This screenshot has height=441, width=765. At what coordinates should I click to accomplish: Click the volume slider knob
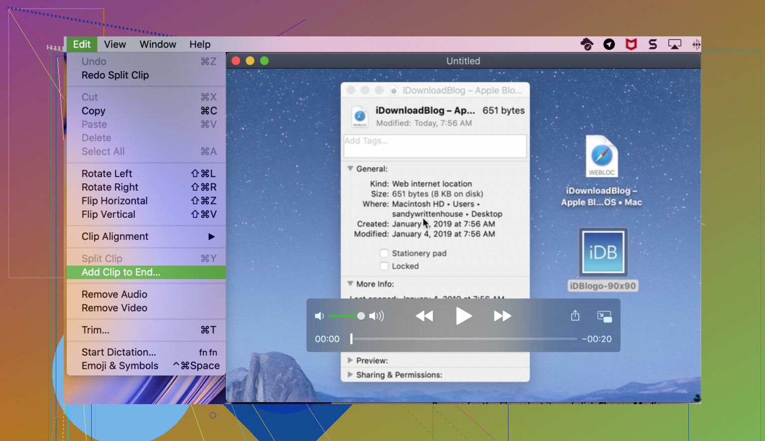click(x=361, y=316)
